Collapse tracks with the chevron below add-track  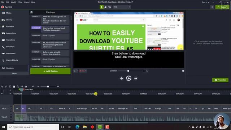click(10, 93)
